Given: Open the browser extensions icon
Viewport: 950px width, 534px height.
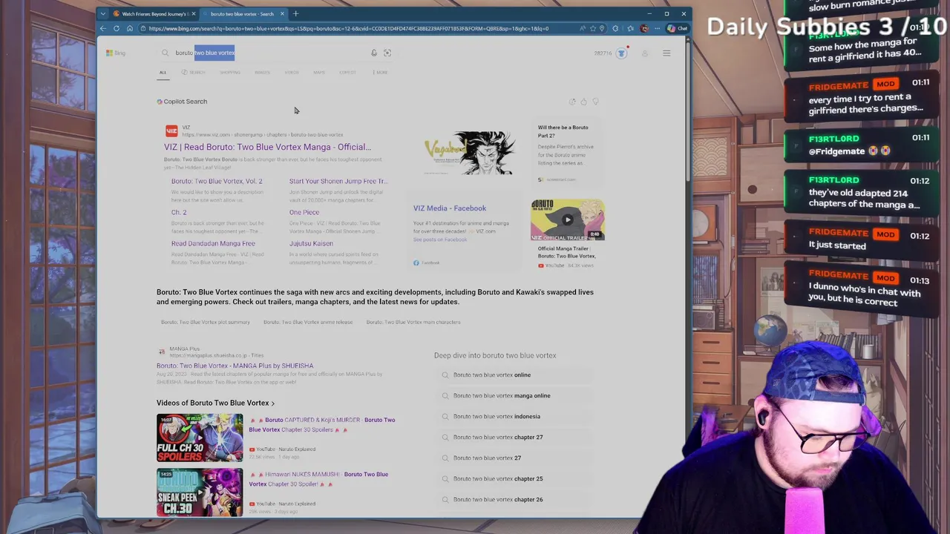Looking at the screenshot, I should (x=615, y=28).
